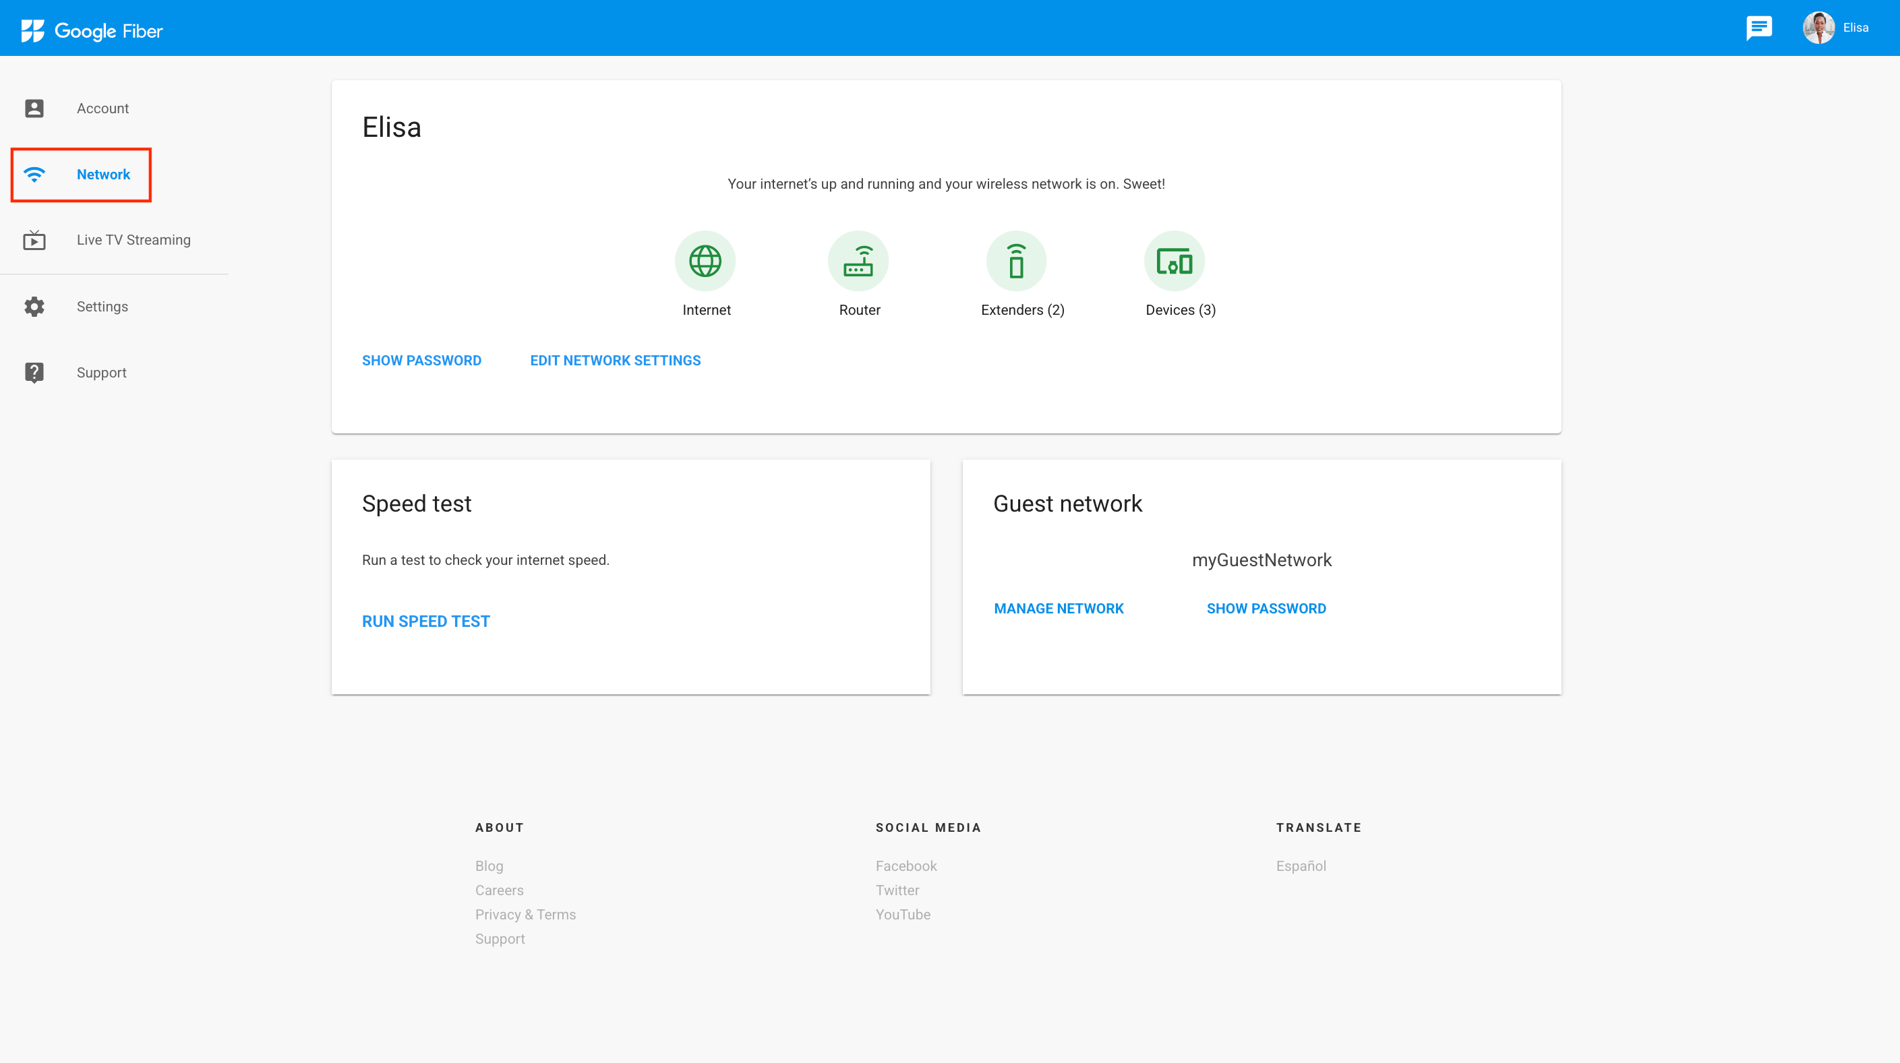Open Elisa's profile avatar
The image size is (1900, 1063).
pos(1818,28)
